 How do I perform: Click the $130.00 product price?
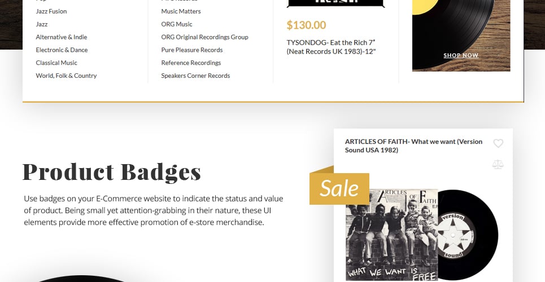(x=306, y=25)
